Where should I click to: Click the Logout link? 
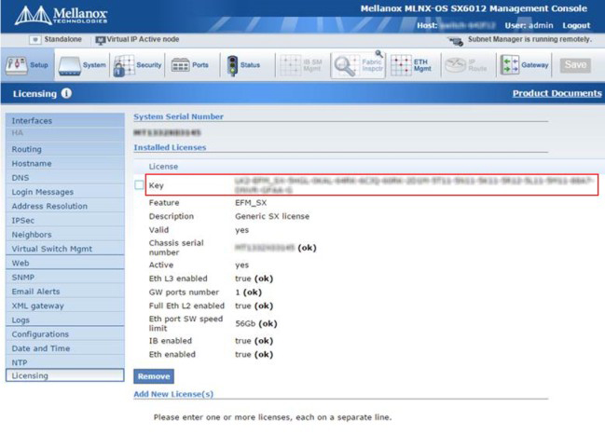tap(576, 25)
